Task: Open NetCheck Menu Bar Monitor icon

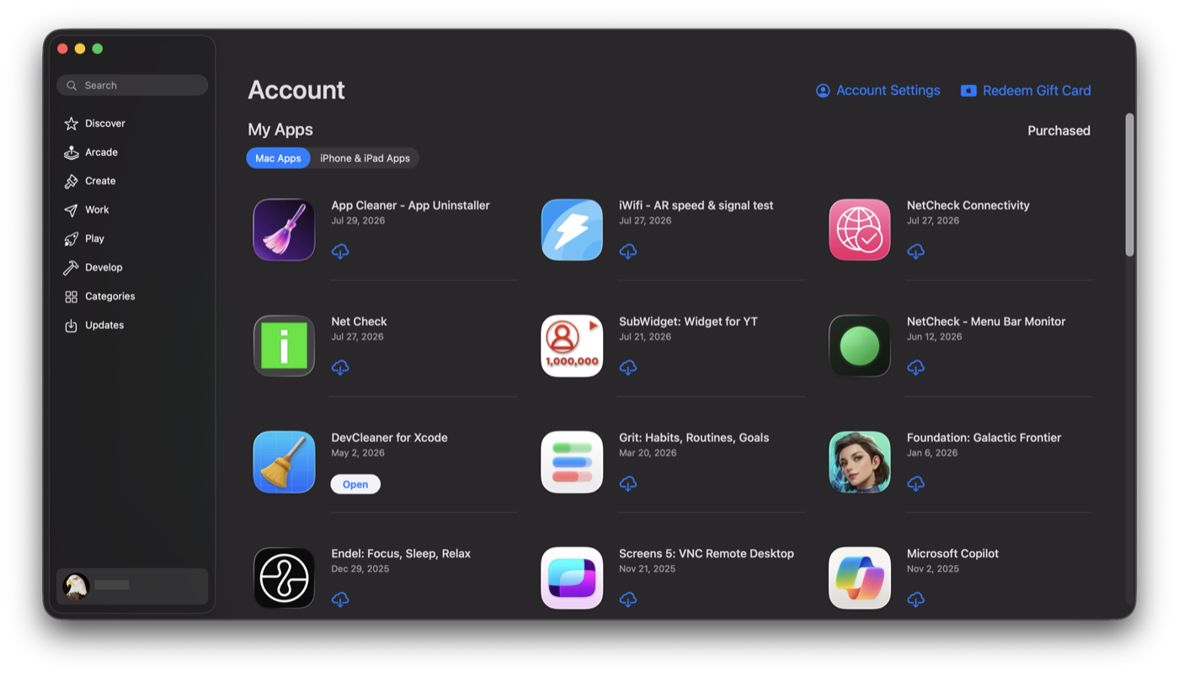Action: (x=860, y=346)
